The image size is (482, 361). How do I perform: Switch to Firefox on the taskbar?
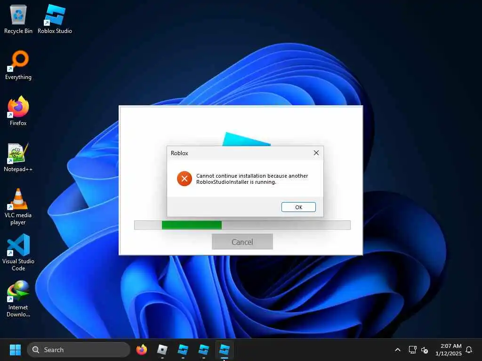[141, 350]
